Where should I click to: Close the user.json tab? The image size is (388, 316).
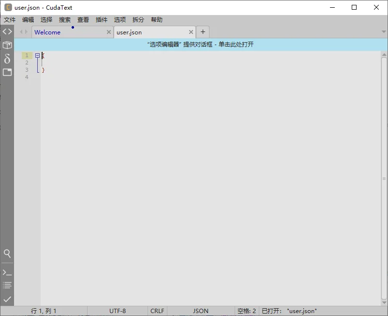[191, 32]
